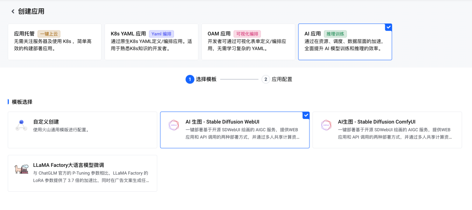Select the K8s YAML 应用 type
The width and height of the screenshot is (472, 210).
click(128, 34)
